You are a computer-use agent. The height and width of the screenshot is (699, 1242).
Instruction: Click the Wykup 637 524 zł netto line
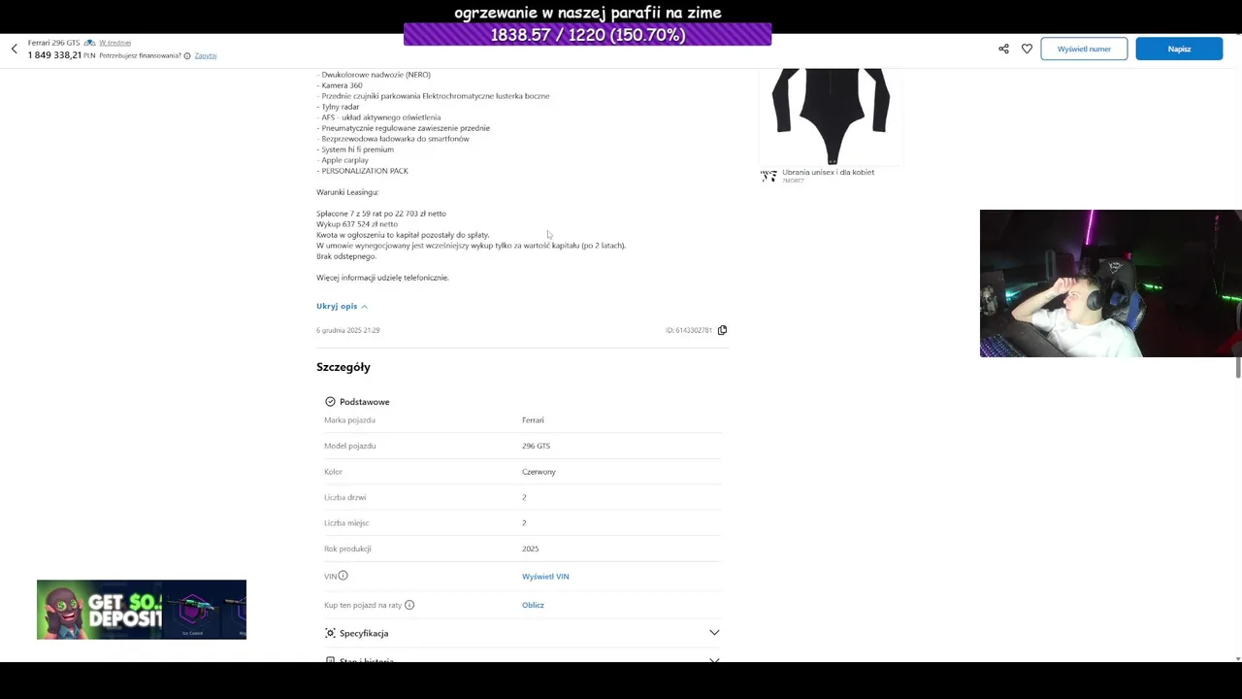tap(357, 224)
